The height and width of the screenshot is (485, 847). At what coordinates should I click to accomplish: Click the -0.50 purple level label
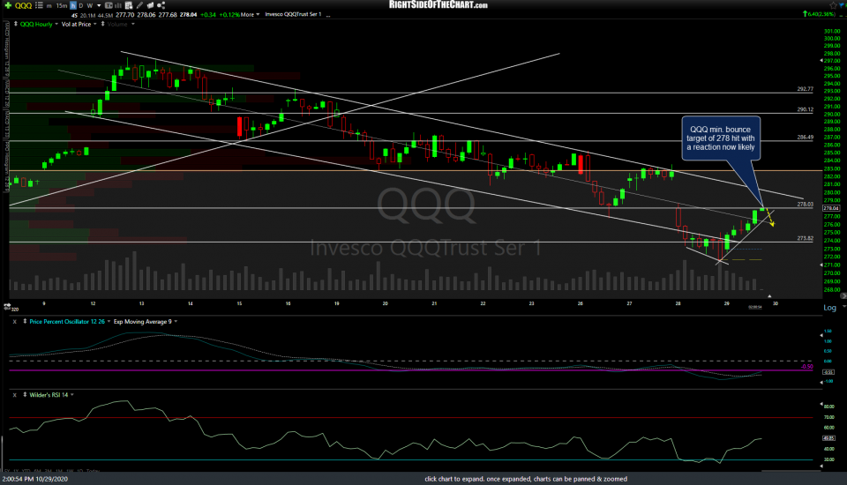click(x=806, y=366)
